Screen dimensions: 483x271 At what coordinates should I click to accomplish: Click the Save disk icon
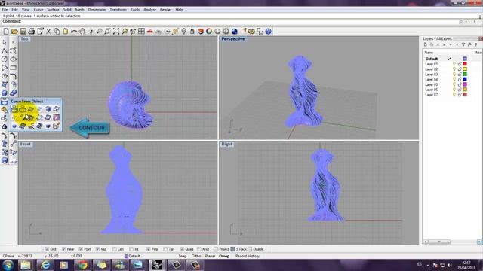(x=23, y=32)
